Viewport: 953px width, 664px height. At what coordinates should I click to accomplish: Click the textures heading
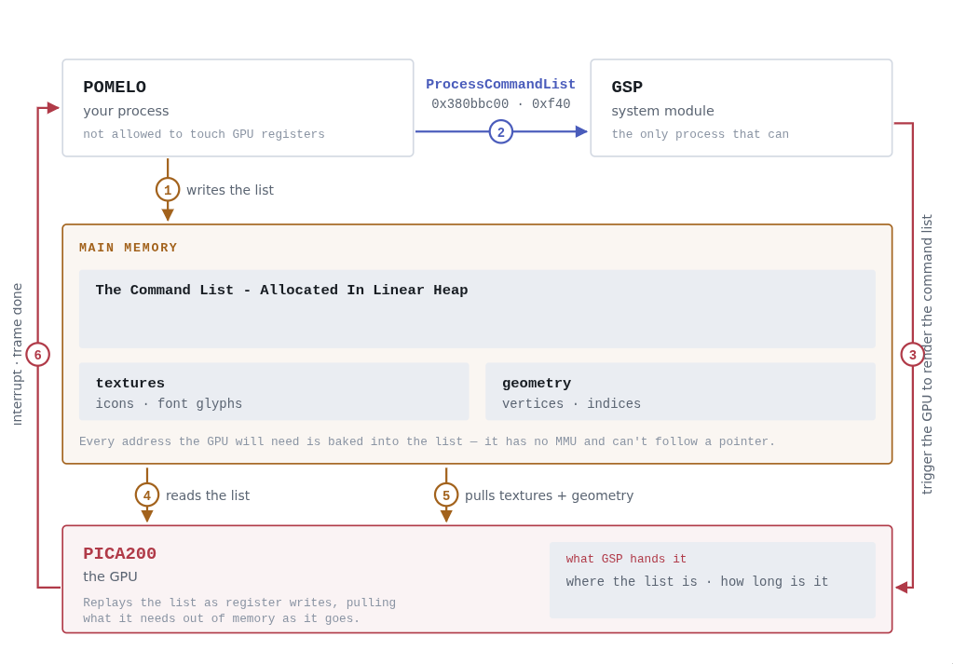(x=130, y=384)
